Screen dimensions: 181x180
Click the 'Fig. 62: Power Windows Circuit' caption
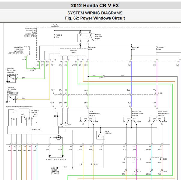tap(95, 18)
